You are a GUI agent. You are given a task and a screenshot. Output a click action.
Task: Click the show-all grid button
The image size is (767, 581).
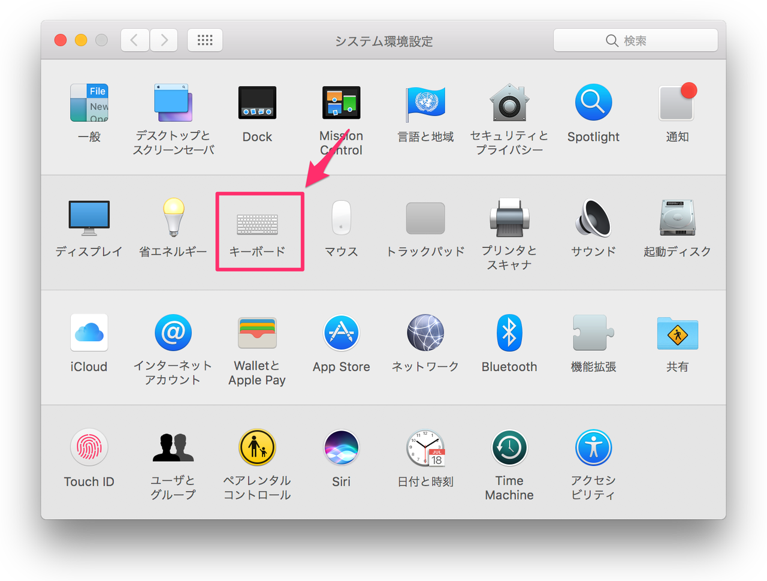pyautogui.click(x=205, y=40)
